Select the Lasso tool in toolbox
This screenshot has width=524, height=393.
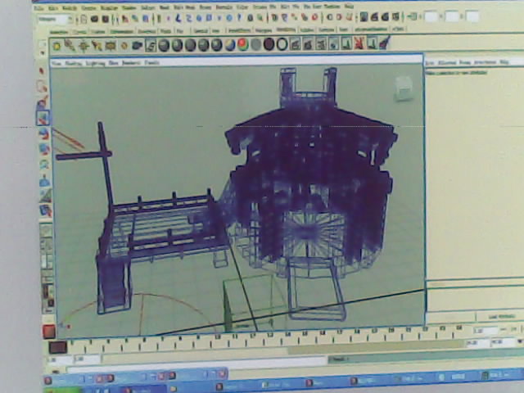pos(43,87)
